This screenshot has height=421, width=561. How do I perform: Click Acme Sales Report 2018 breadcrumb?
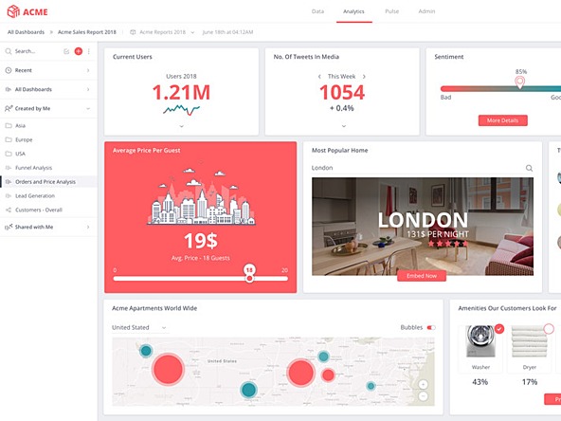click(87, 32)
